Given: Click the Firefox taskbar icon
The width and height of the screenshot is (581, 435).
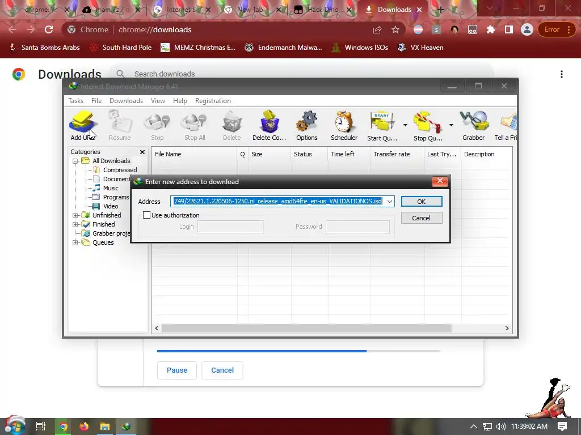Looking at the screenshot, I should (84, 427).
